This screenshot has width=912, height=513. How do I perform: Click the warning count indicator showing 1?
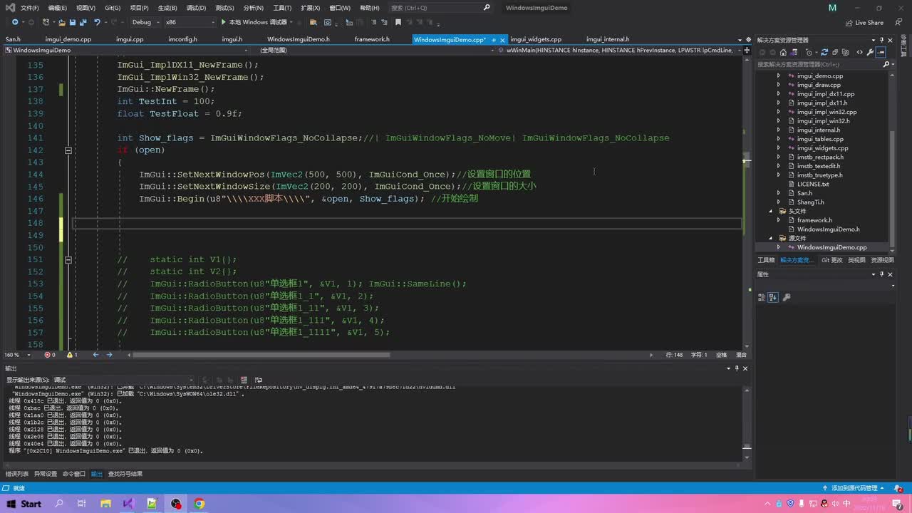72,355
